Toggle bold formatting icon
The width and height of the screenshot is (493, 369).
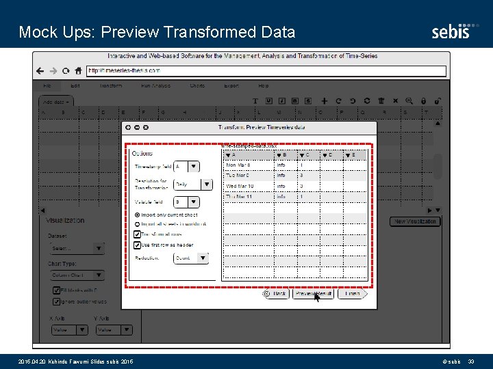pos(295,100)
